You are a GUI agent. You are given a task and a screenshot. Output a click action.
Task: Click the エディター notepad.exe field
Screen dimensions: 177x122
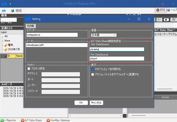click(x=52, y=35)
